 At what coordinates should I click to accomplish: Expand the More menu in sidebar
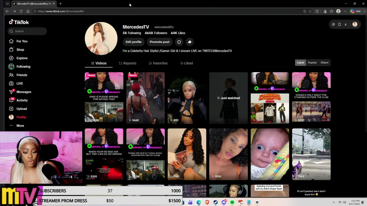16,126
